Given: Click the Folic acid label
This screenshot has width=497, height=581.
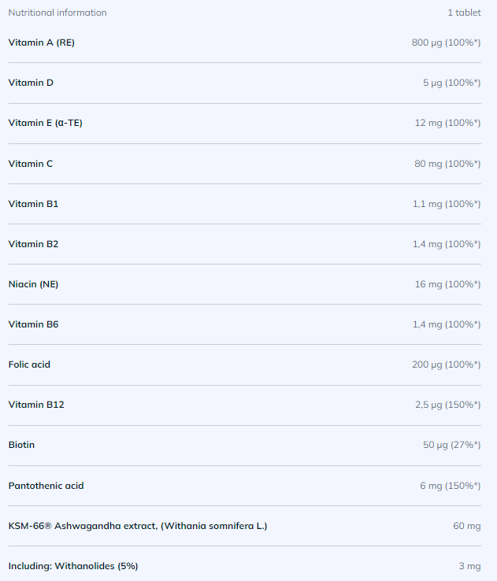Looking at the screenshot, I should click(x=29, y=365).
